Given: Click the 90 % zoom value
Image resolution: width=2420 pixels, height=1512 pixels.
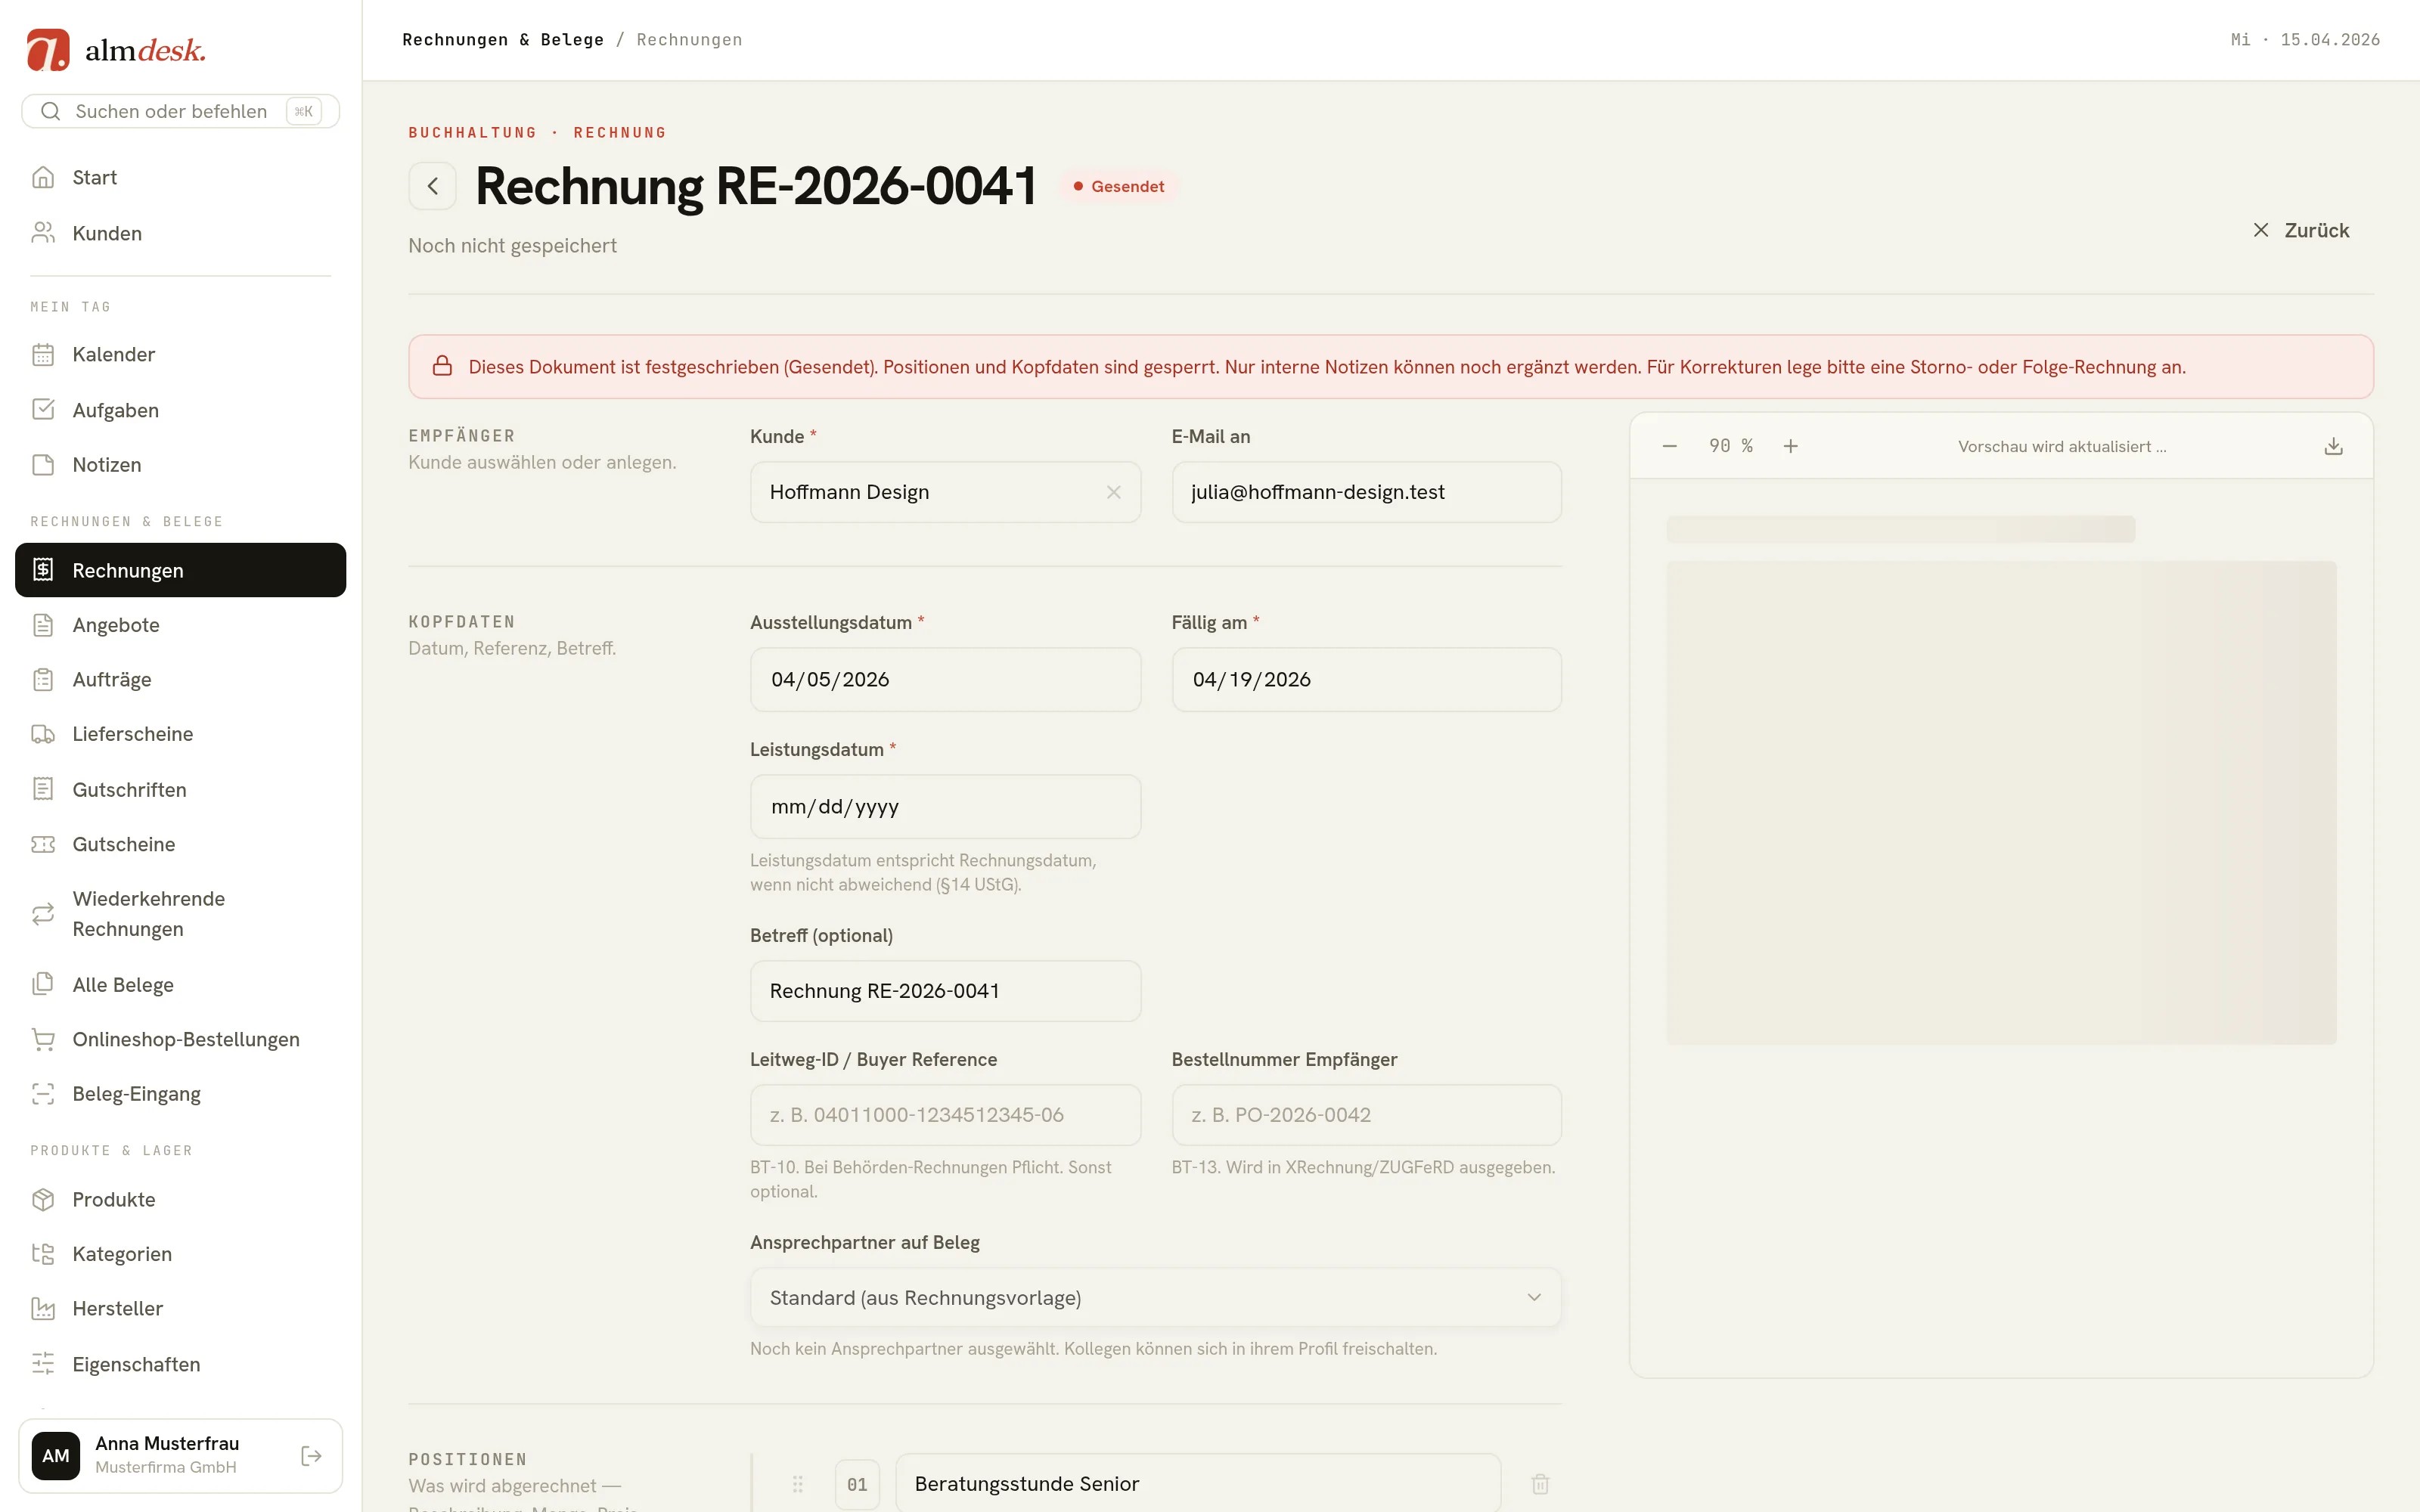Looking at the screenshot, I should (x=1730, y=446).
